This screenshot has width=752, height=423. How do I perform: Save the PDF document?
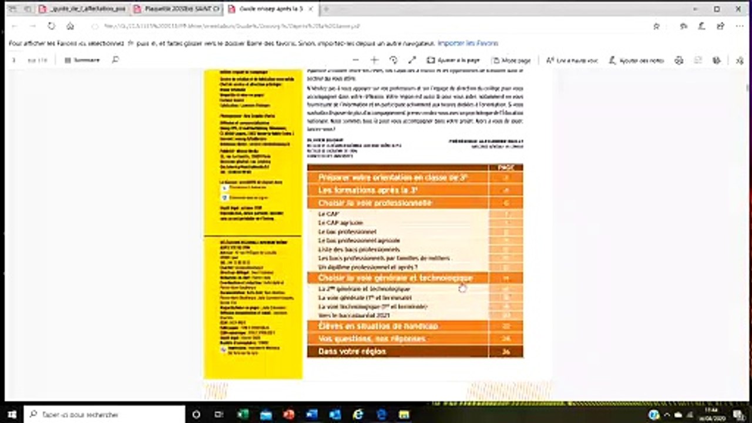(698, 60)
